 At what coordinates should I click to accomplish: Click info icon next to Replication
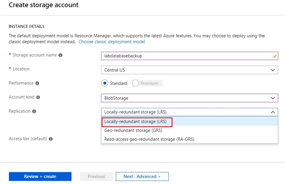34,111
